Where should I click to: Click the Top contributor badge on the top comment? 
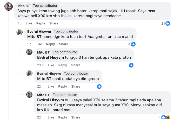tap(45, 6)
